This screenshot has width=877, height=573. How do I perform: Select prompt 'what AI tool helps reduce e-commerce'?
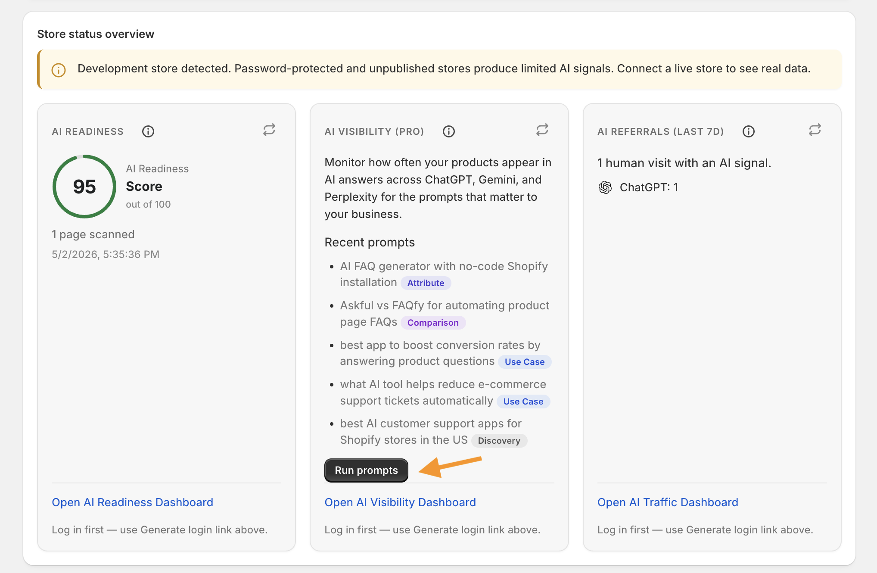(x=443, y=392)
